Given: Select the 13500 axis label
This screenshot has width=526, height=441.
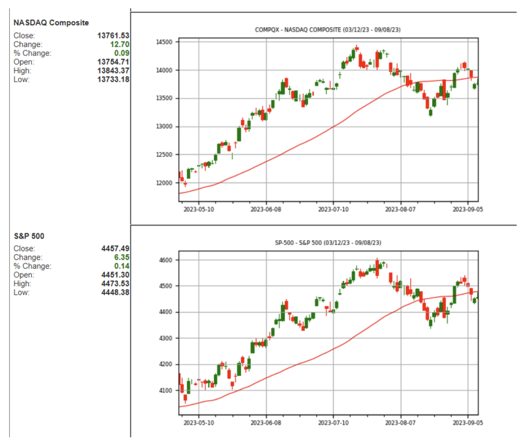Looking at the screenshot, I should click(164, 98).
